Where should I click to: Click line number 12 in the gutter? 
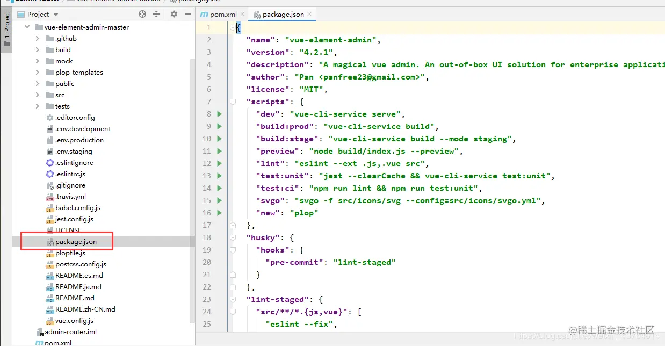pyautogui.click(x=207, y=163)
